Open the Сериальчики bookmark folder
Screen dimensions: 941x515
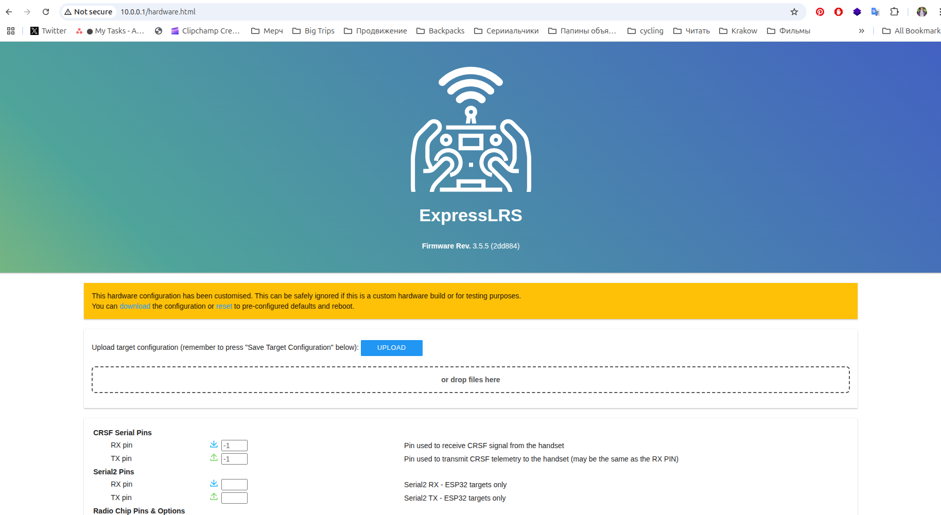coord(507,31)
